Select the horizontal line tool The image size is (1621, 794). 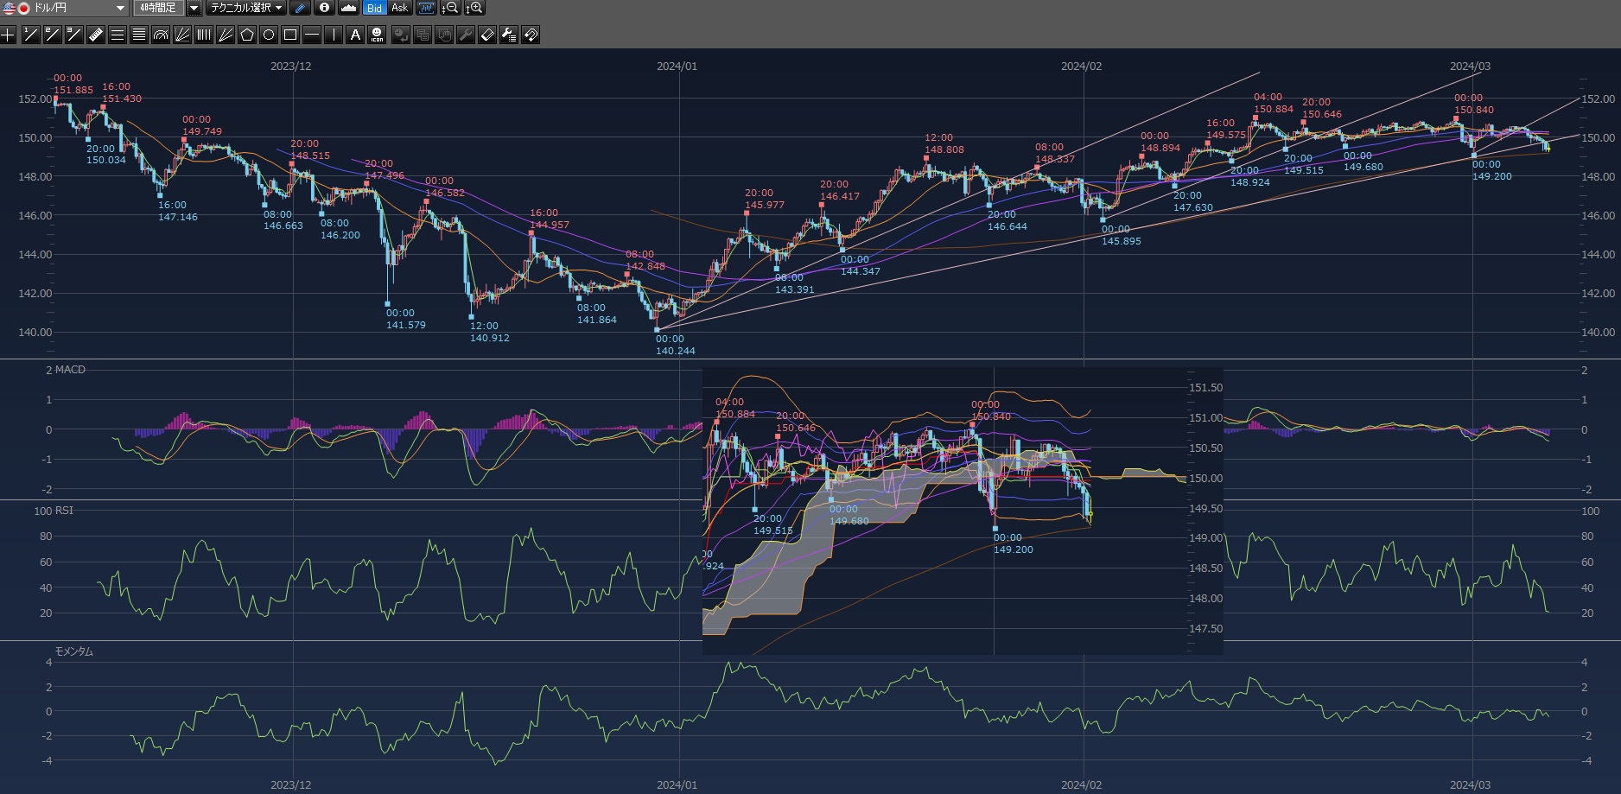tap(312, 35)
